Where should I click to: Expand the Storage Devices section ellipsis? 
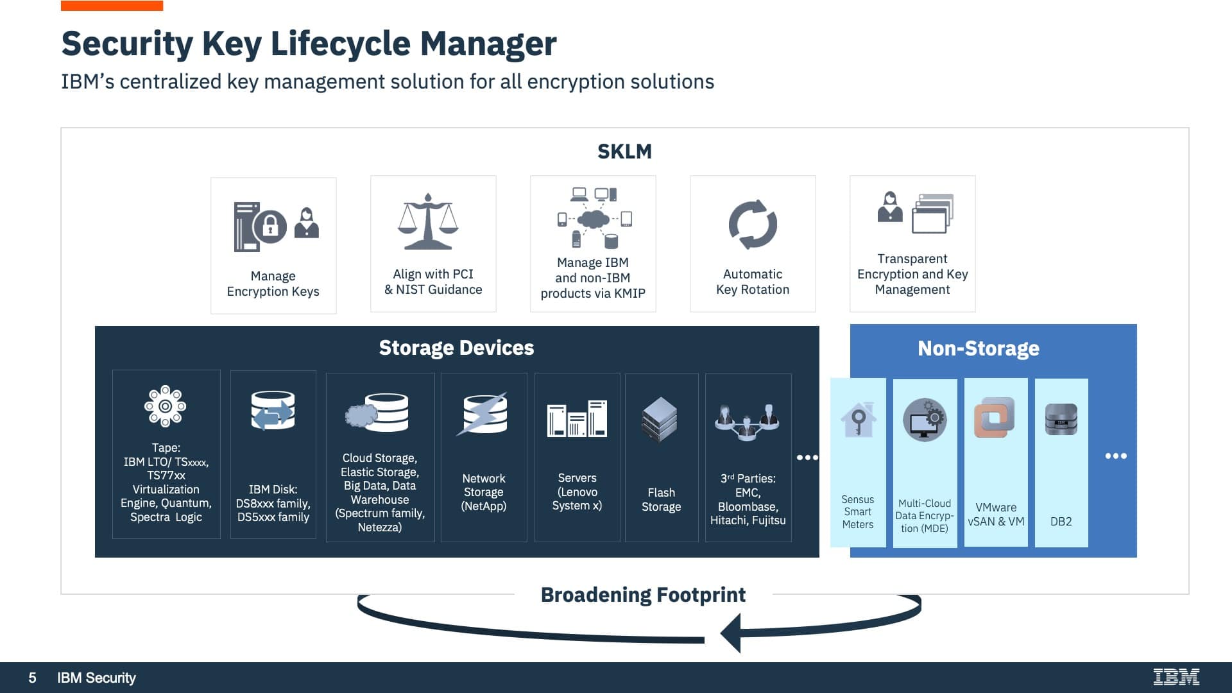pyautogui.click(x=803, y=457)
